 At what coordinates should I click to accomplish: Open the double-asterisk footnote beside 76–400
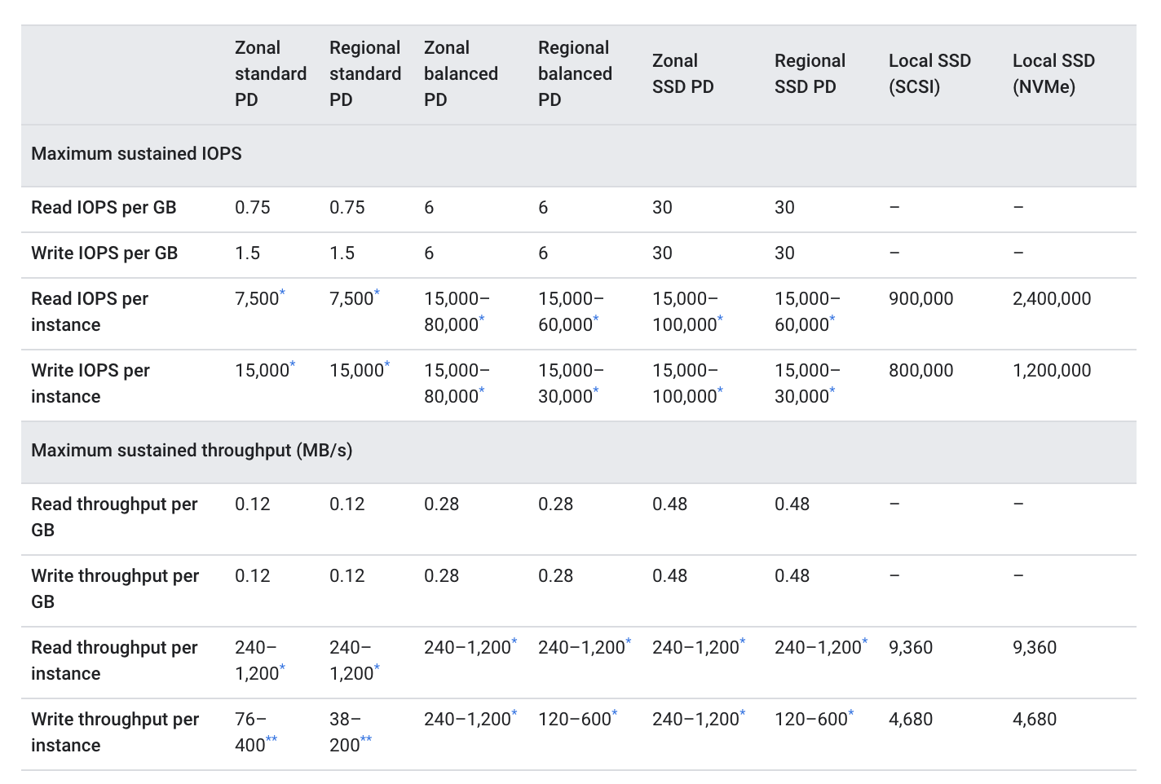(271, 739)
